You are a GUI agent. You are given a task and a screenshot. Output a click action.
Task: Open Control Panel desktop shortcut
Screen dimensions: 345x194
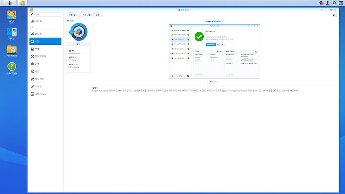(x=11, y=33)
